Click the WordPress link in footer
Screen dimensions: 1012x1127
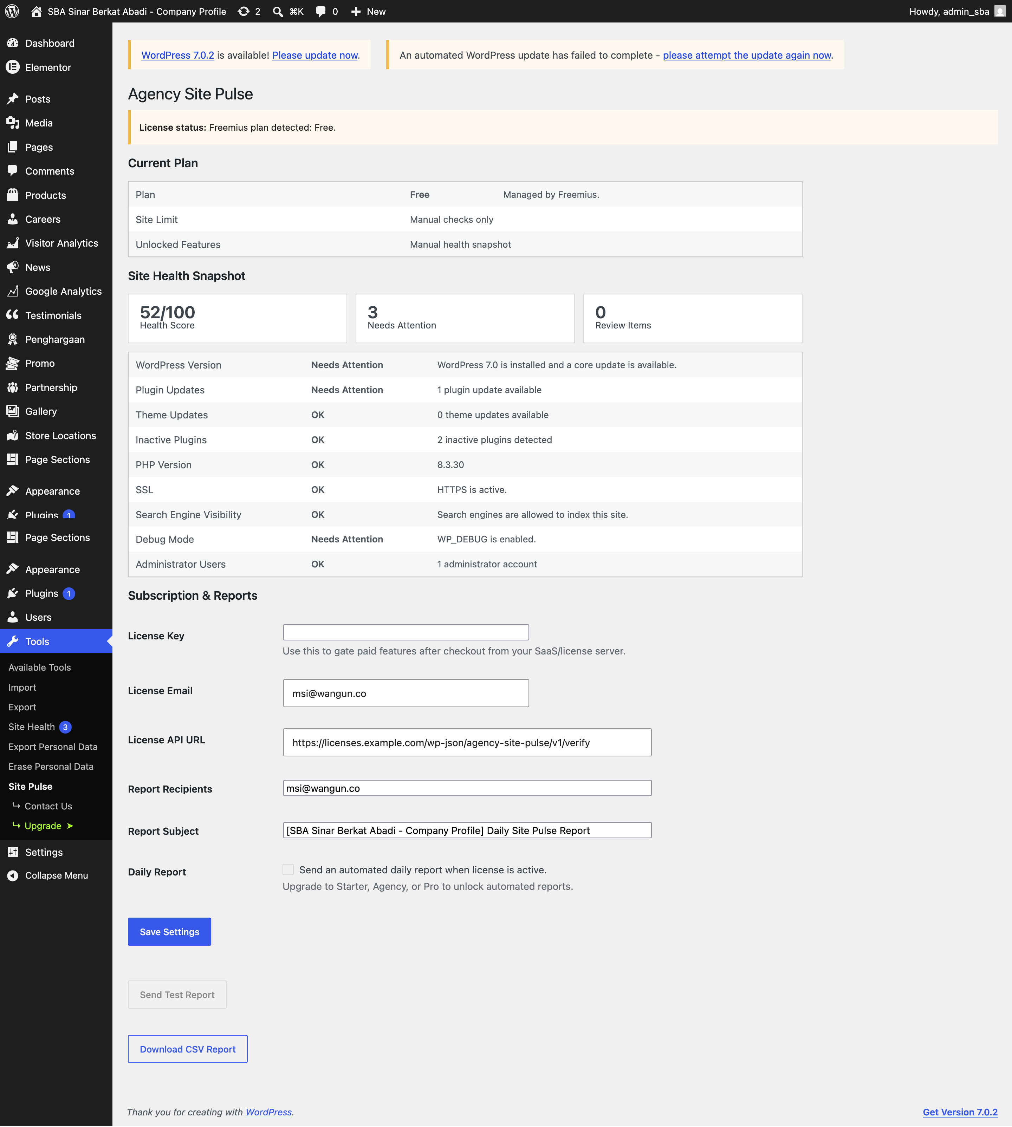[x=268, y=1112]
